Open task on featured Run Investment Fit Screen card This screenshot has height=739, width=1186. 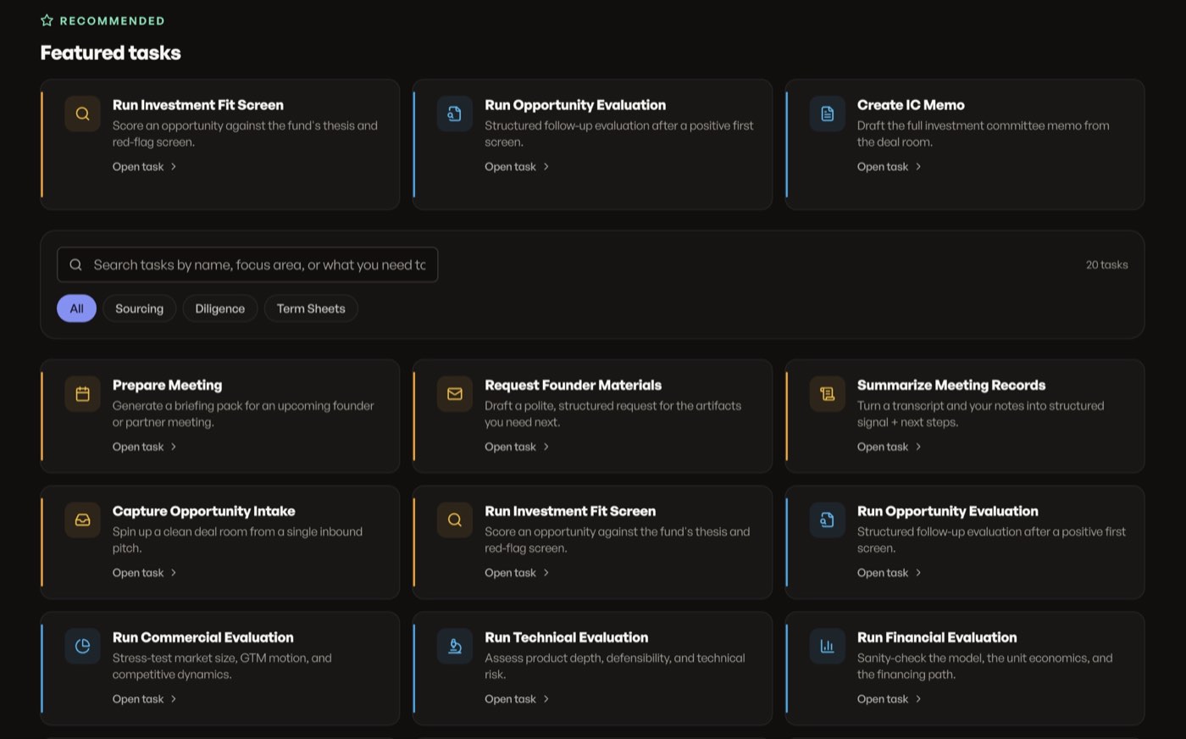click(144, 167)
